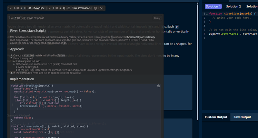Copy the implementation code with the copy icon
This screenshot has height=138, width=258.
click(158, 86)
